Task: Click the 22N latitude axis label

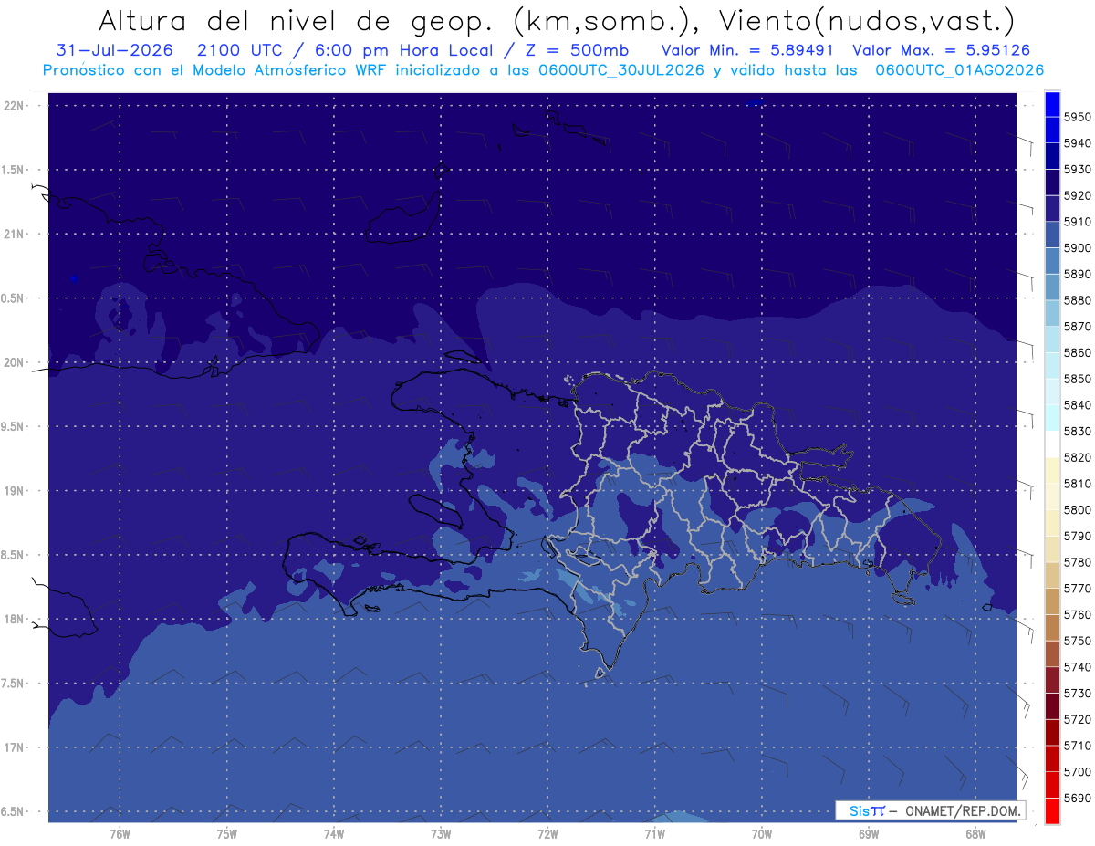Action: 15,106
